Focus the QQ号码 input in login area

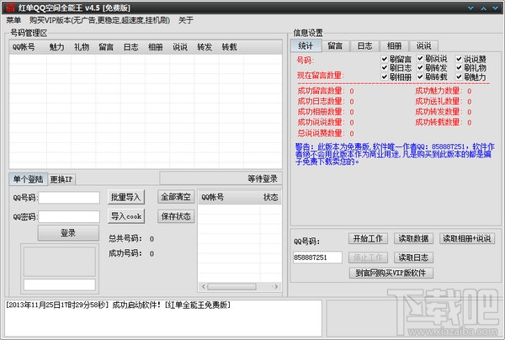pyautogui.click(x=69, y=198)
